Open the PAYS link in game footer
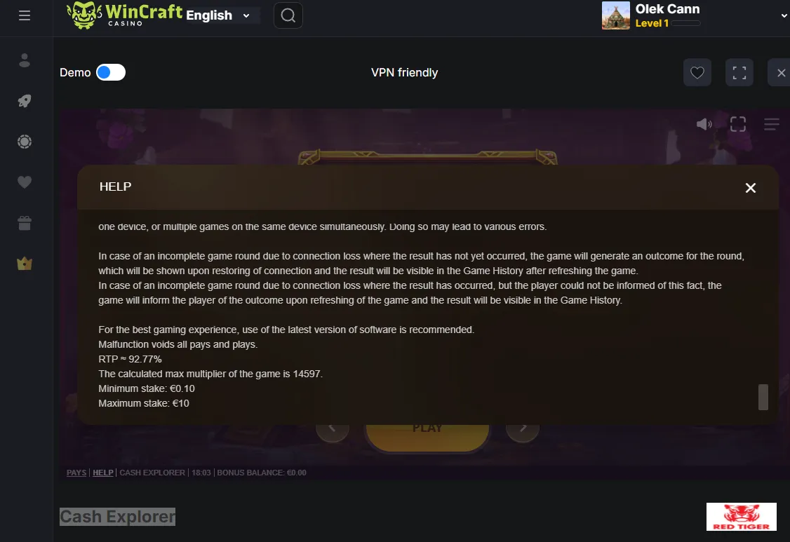The image size is (790, 542). (76, 473)
